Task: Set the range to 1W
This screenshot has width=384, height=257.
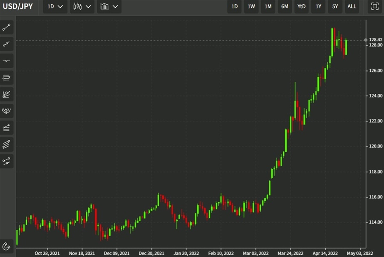Action: (x=251, y=6)
